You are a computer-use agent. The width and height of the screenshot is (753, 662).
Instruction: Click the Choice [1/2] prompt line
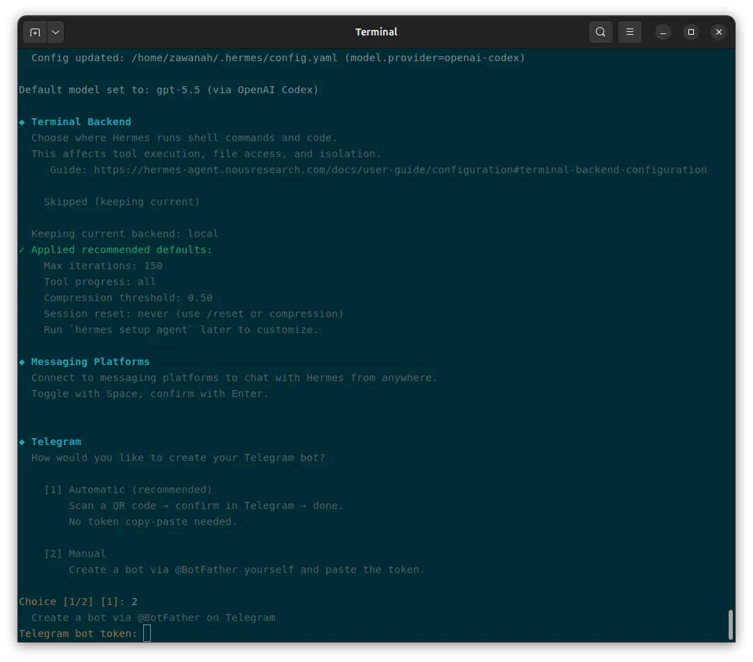79,602
